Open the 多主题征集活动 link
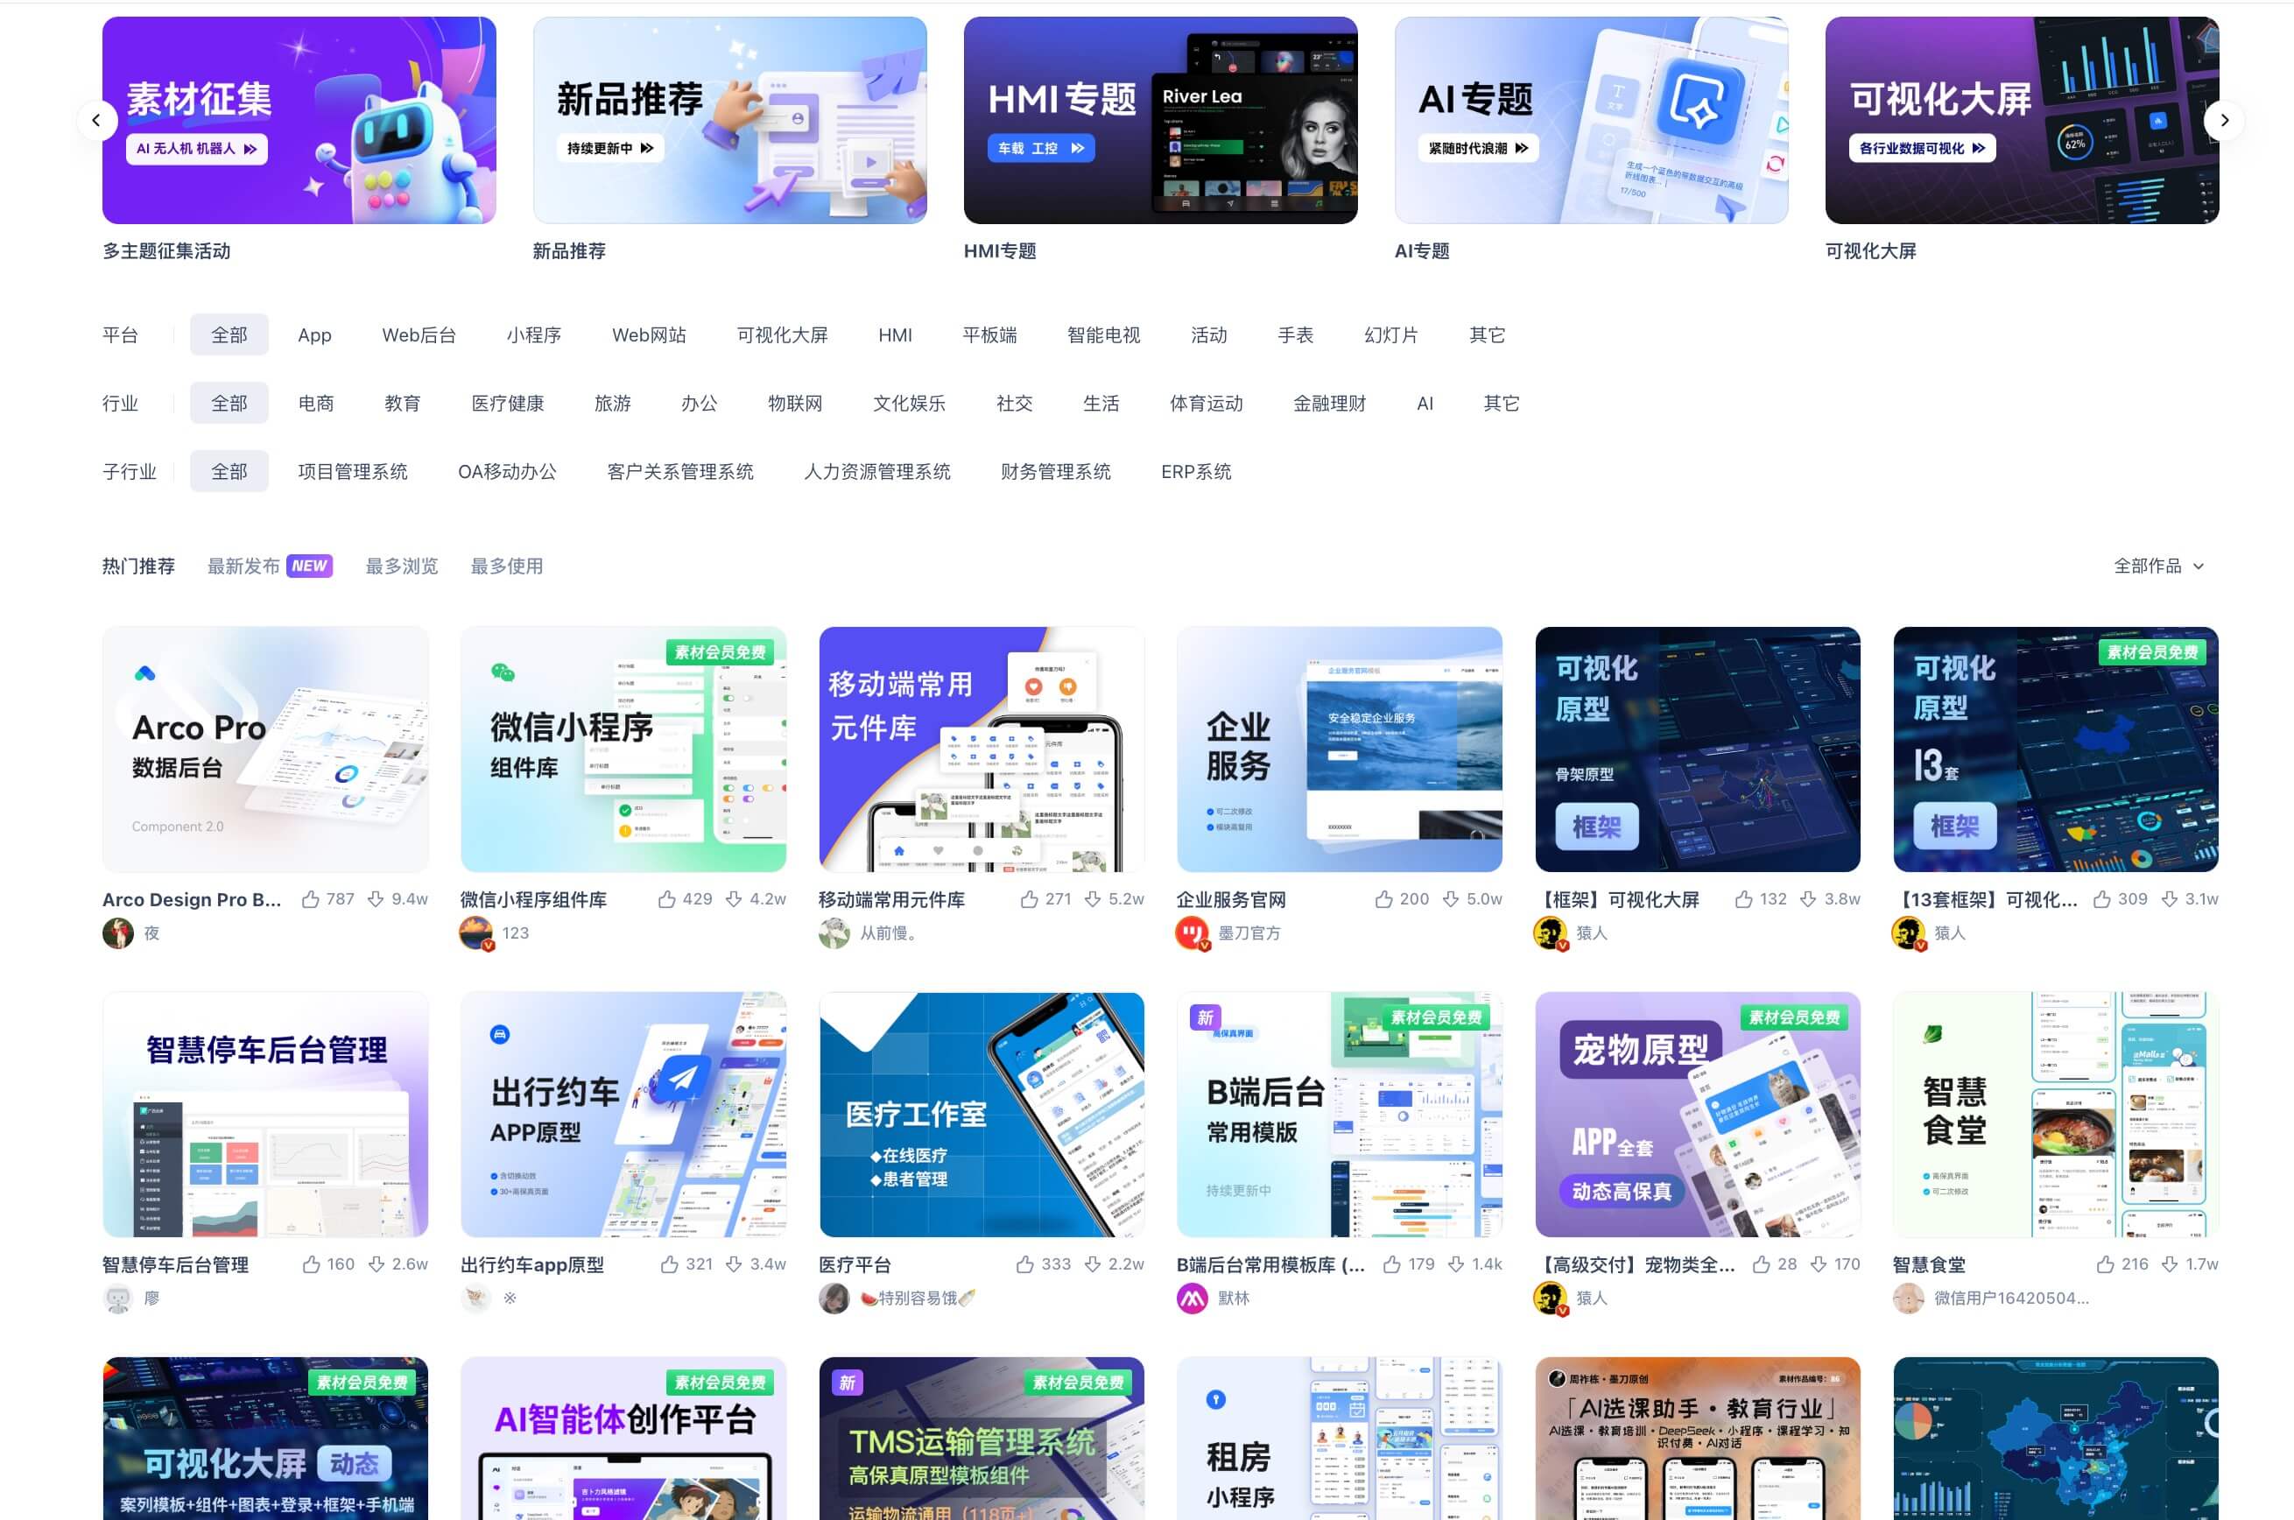 tap(166, 251)
